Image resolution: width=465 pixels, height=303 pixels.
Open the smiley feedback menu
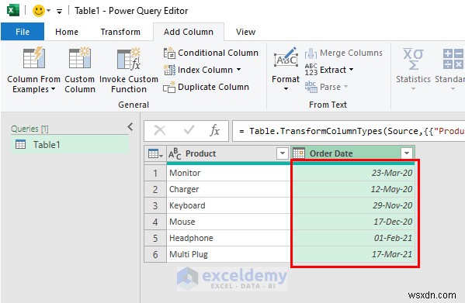(x=41, y=11)
